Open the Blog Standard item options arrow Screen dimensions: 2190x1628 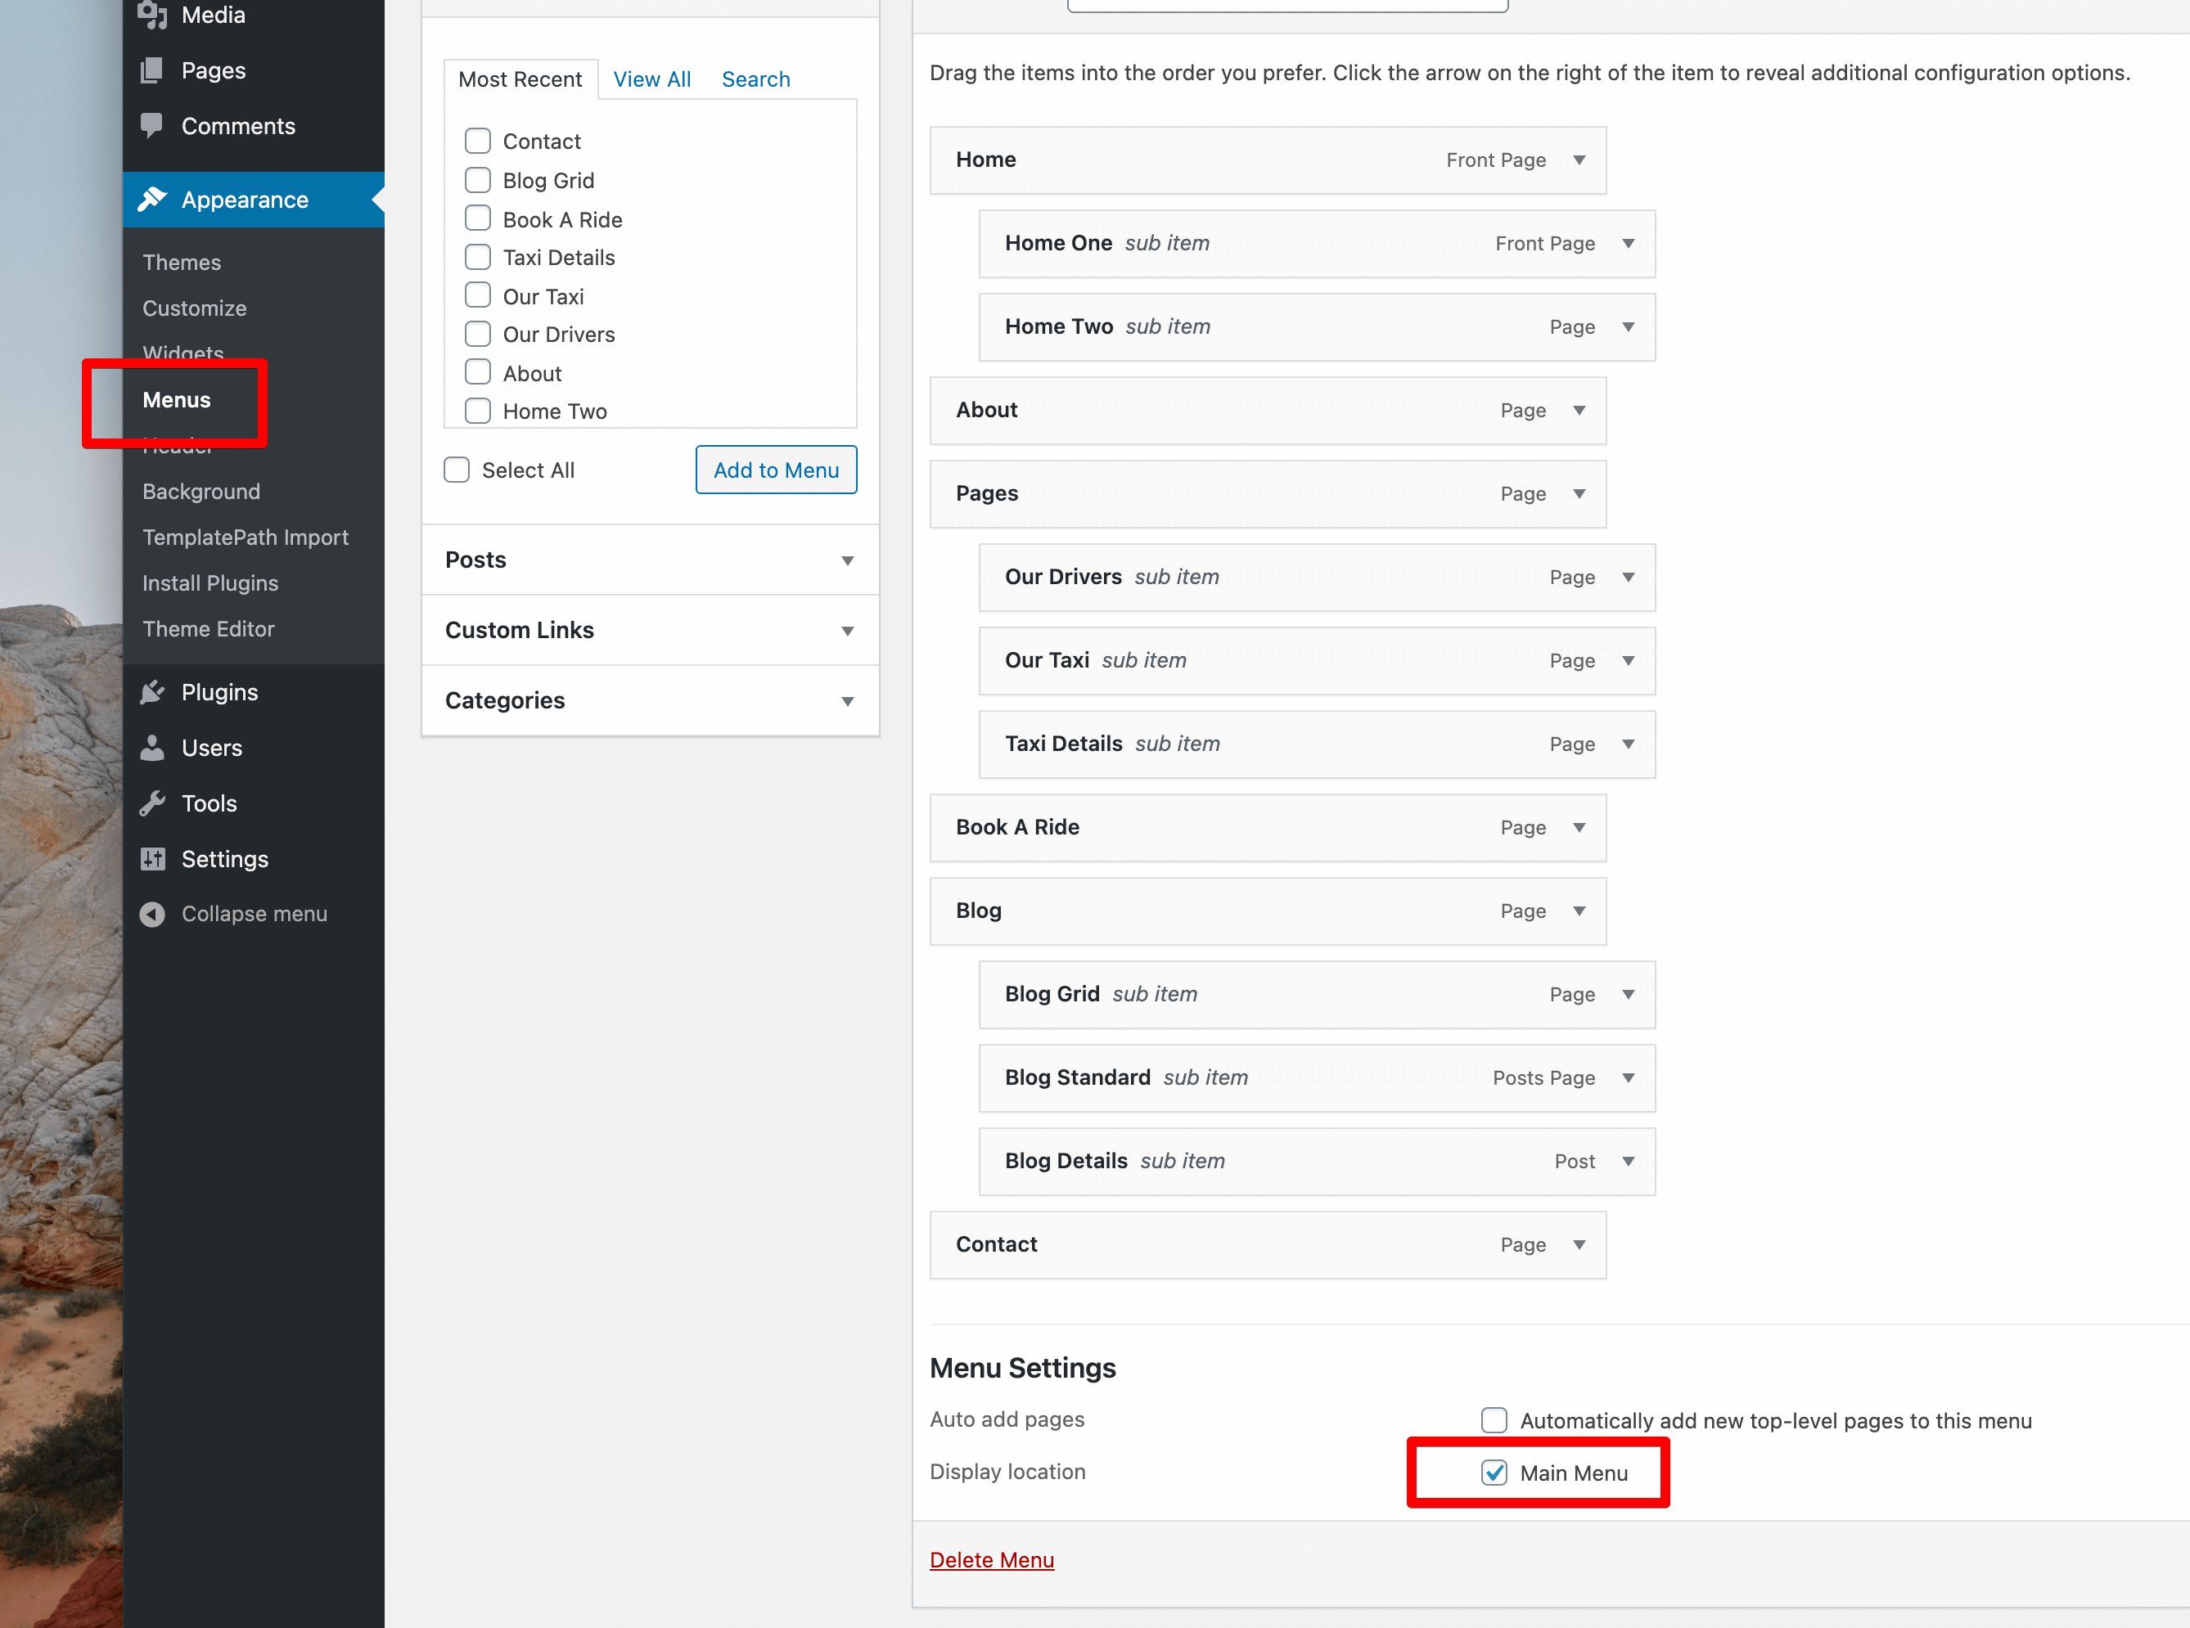point(1629,1077)
